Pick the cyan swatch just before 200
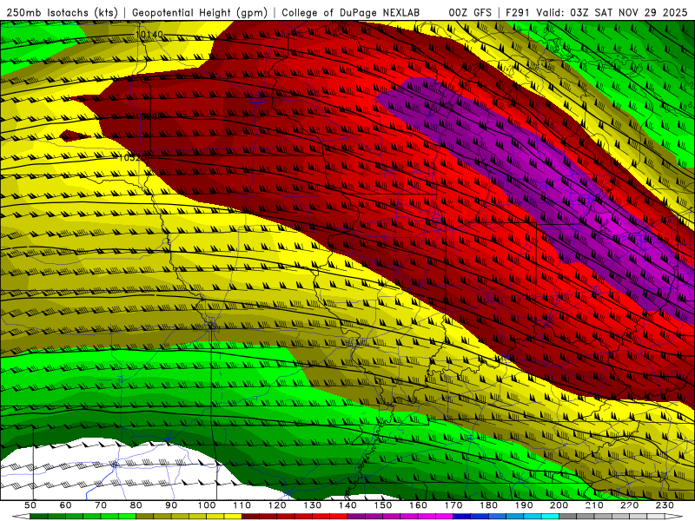This screenshot has width=695, height=521. tap(550, 517)
